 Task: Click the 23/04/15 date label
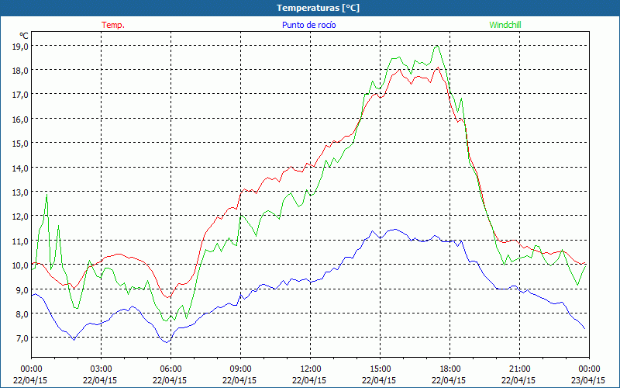click(x=588, y=380)
